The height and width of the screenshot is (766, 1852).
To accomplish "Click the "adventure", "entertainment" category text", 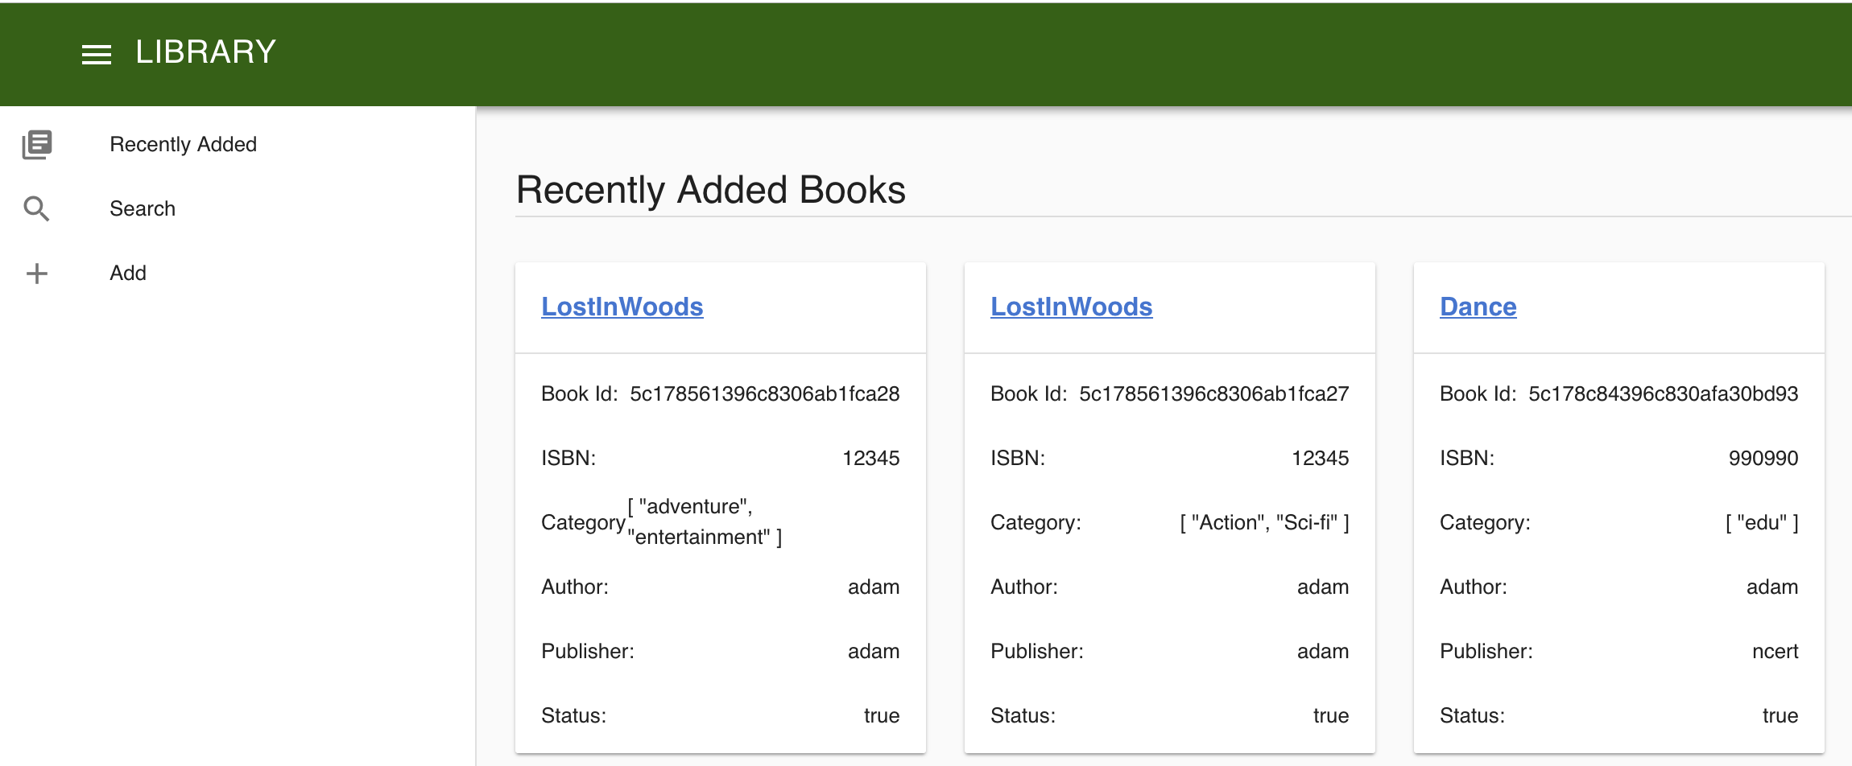I will 705,522.
